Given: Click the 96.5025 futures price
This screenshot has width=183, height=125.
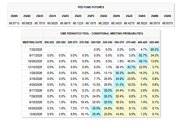Looking at the screenshot, I should 142,23.
